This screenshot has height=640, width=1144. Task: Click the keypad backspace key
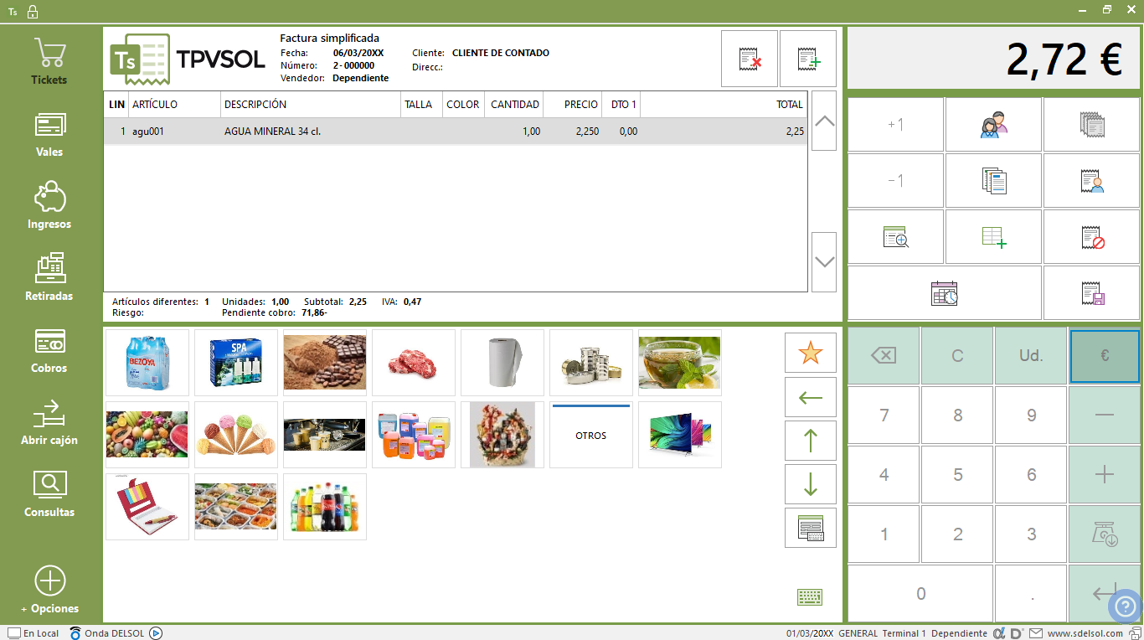click(884, 355)
